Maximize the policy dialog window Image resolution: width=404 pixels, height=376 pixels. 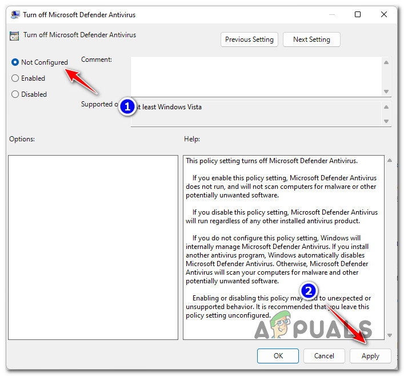click(x=358, y=14)
